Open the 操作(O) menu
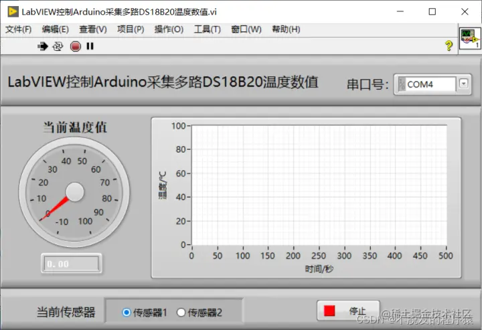482x330 pixels. coord(169,29)
